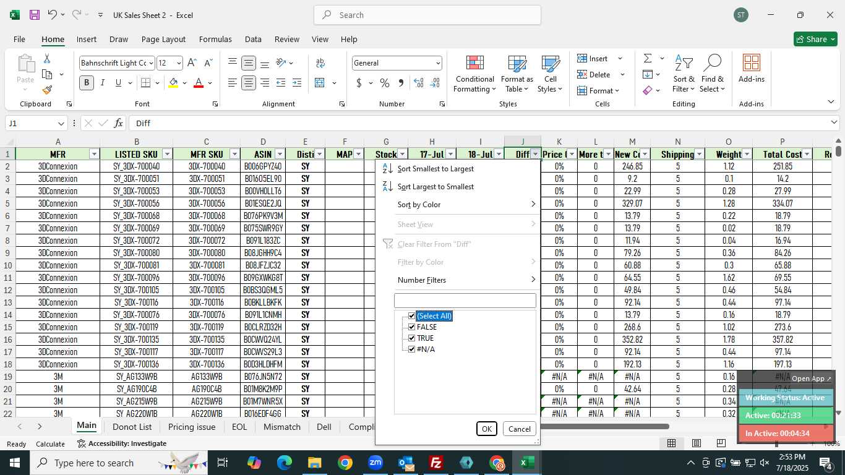
Task: Click the Font Color letter A icon
Action: [x=199, y=83]
